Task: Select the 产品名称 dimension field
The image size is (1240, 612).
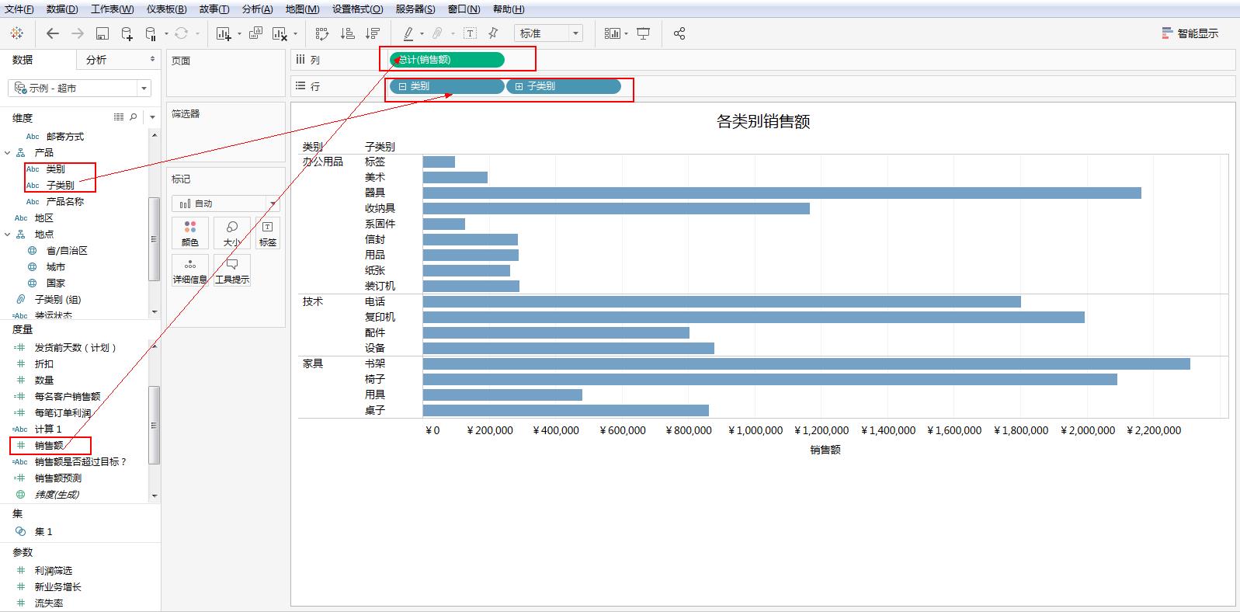Action: coord(64,202)
